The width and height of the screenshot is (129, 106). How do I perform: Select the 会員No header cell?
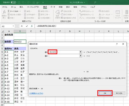tap(9, 49)
